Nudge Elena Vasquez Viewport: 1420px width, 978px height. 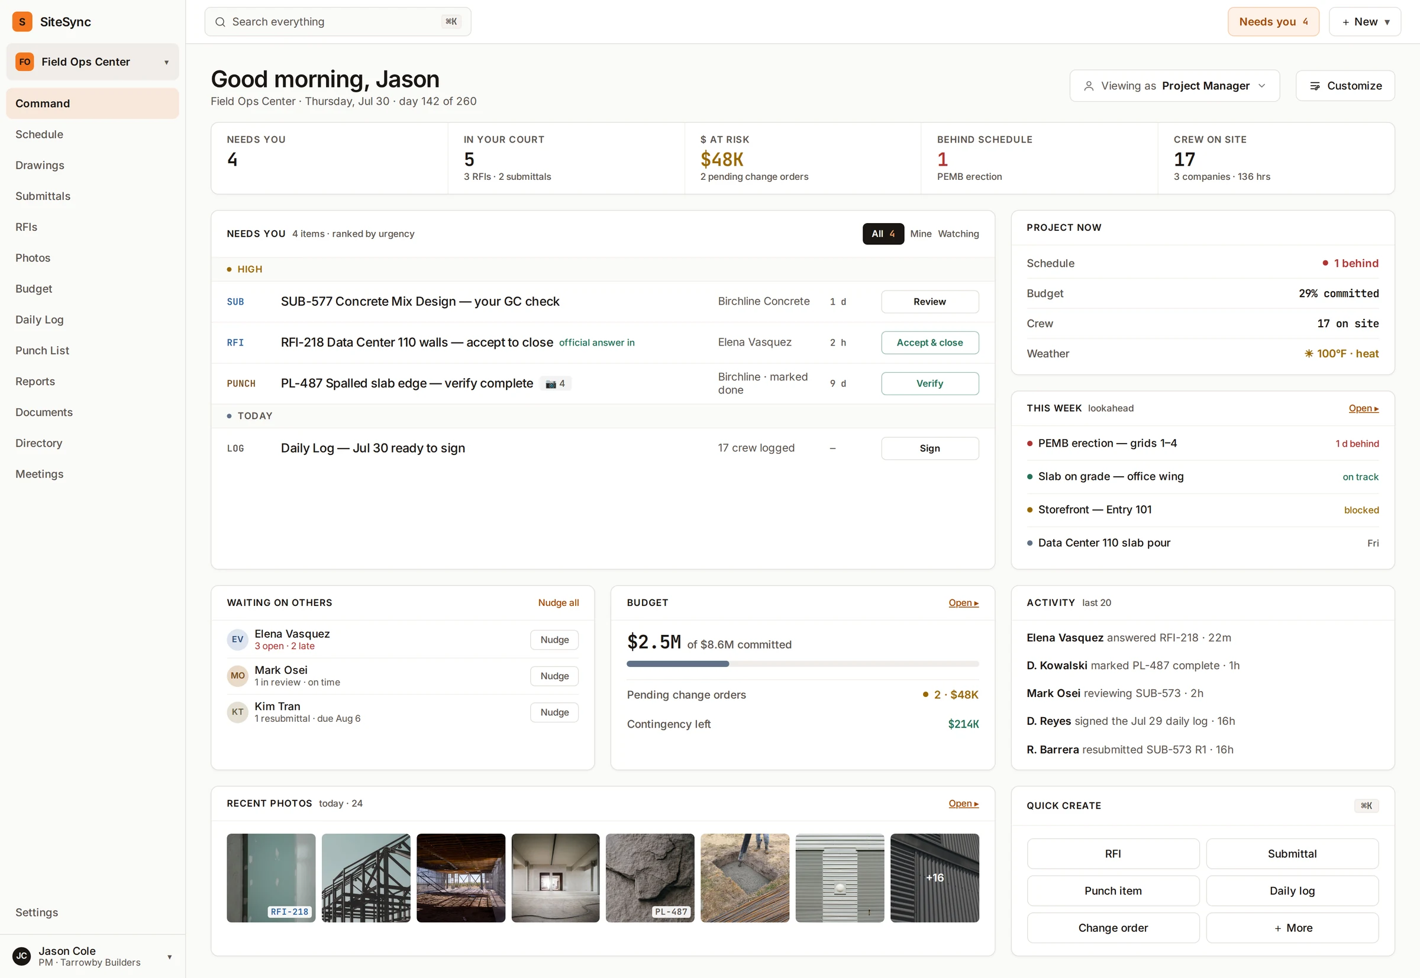click(554, 640)
